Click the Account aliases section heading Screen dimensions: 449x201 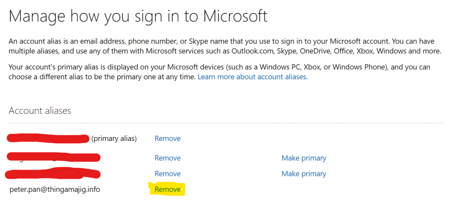[x=40, y=111]
